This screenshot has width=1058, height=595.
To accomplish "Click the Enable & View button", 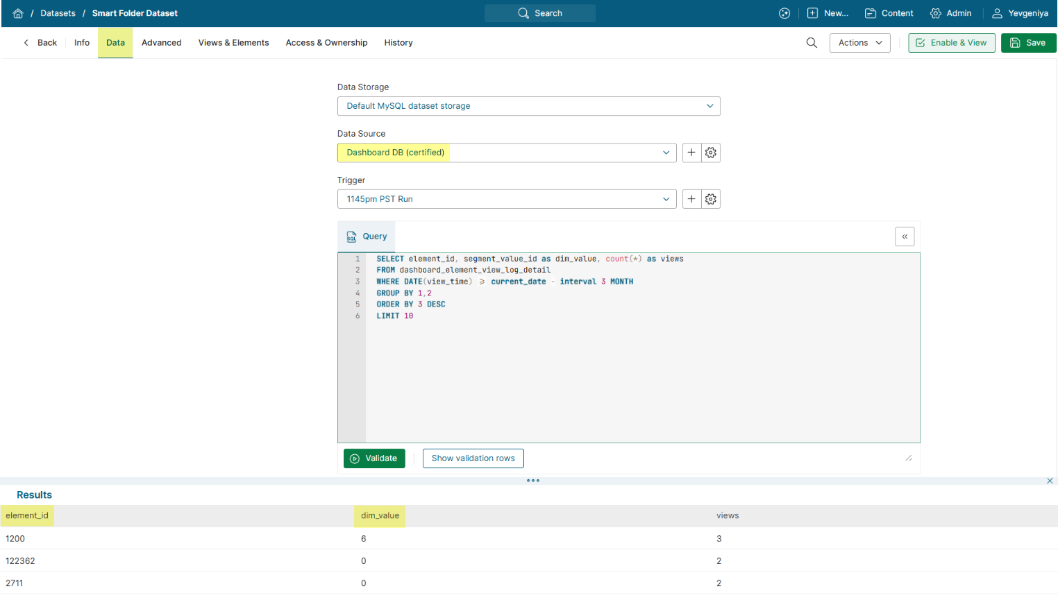I will point(951,43).
